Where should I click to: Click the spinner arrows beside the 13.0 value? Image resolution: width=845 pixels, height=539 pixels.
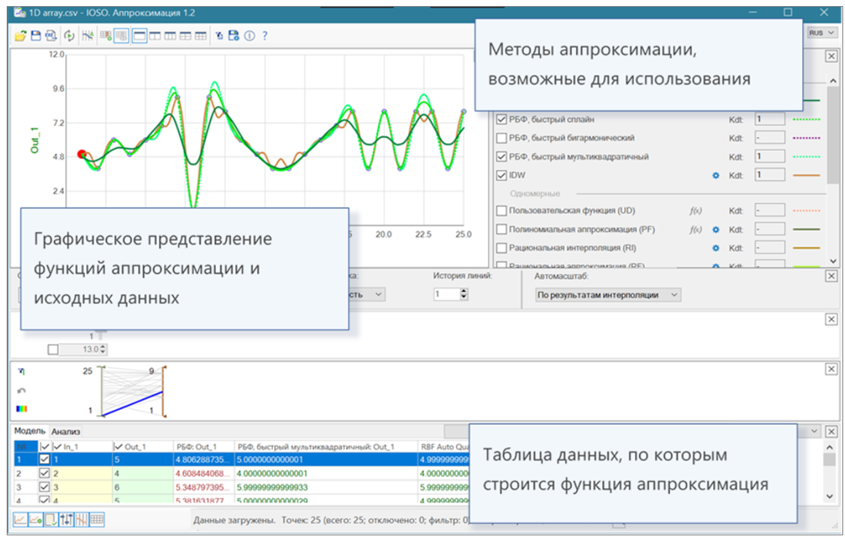(103, 350)
